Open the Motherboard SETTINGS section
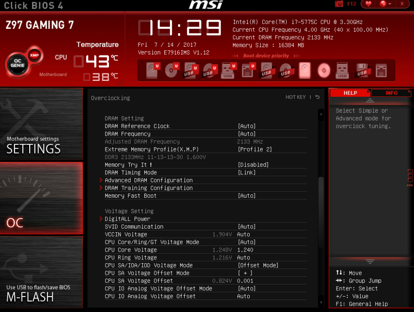The height and width of the screenshot is (312, 414). pos(41,124)
